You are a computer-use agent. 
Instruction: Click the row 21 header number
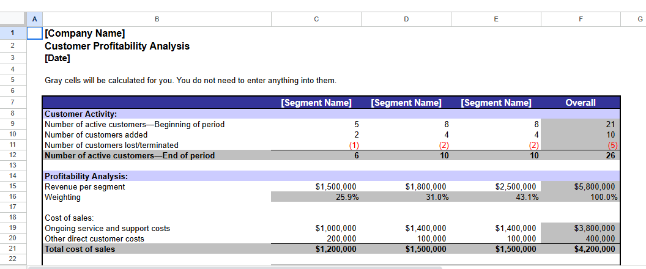tap(13, 249)
